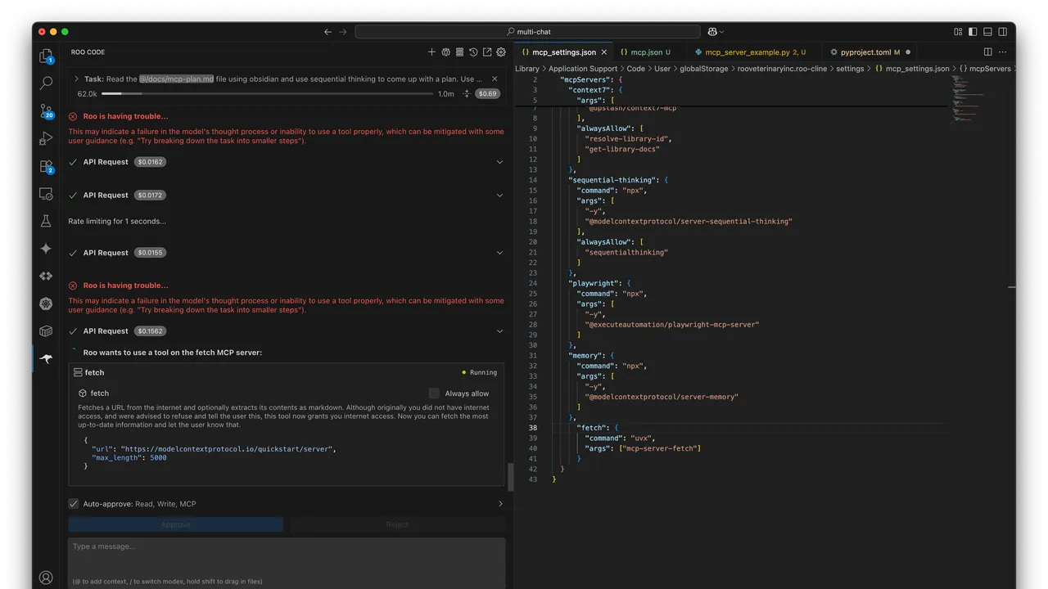1048x589 pixels.
Task: Click the Roo Code chat scrollbar thumb
Action: 511,477
